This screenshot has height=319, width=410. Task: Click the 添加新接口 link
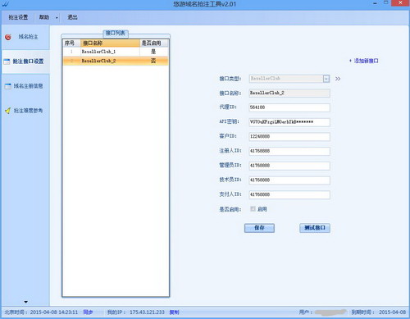coord(366,61)
